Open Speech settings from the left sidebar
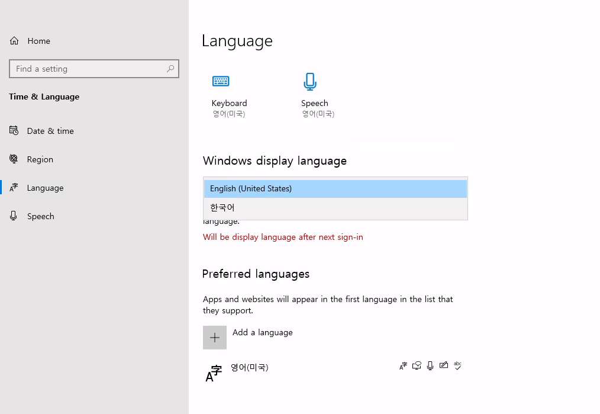 coord(32,216)
